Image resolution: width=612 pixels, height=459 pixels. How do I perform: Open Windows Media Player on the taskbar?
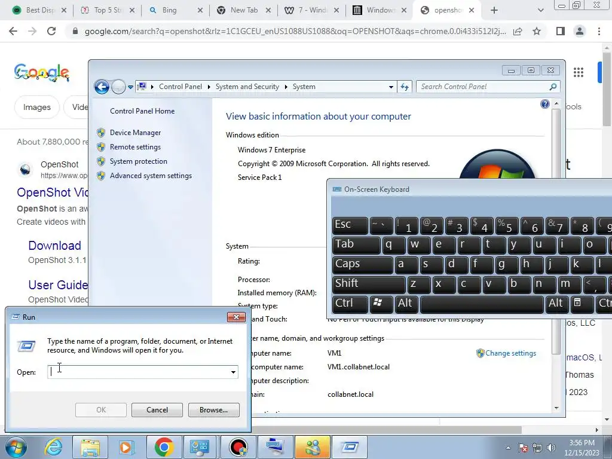click(126, 447)
